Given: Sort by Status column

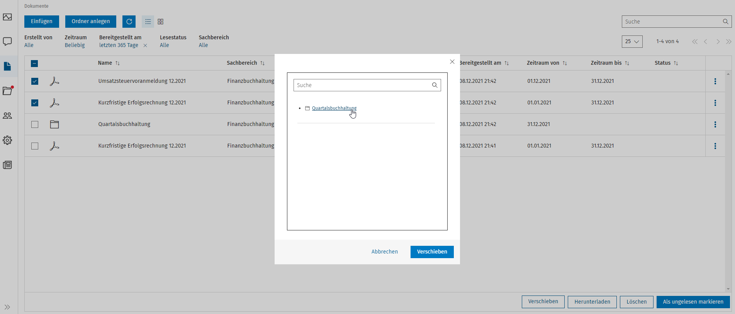Looking at the screenshot, I should 666,63.
